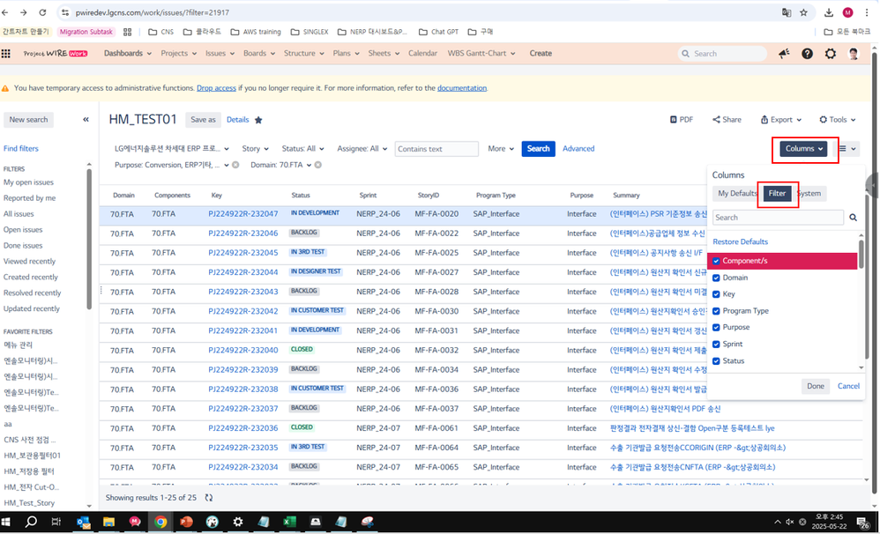This screenshot has height=534, width=880.
Task: Open the Assignee: All filter dropdown
Action: coord(362,149)
